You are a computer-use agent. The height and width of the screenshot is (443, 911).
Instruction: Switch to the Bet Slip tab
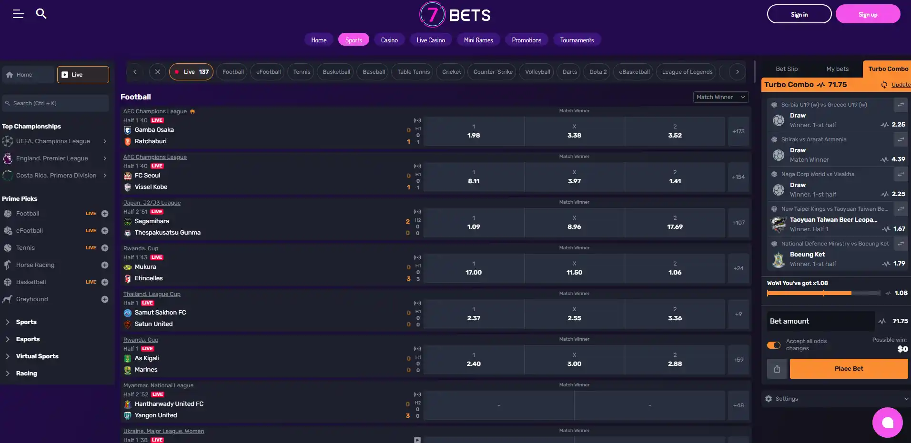[787, 69]
